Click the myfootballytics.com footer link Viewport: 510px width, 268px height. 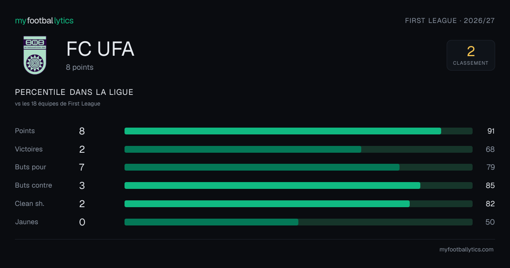coord(466,250)
